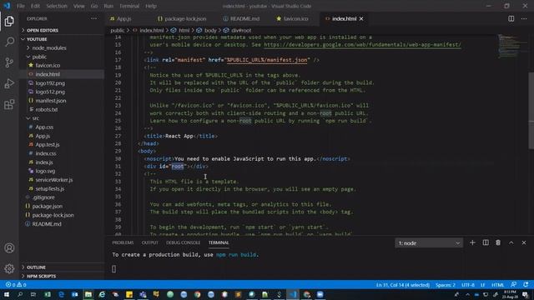Click the 'body' breadcrumb item
Screen dimensions: 534x300
click(210, 30)
